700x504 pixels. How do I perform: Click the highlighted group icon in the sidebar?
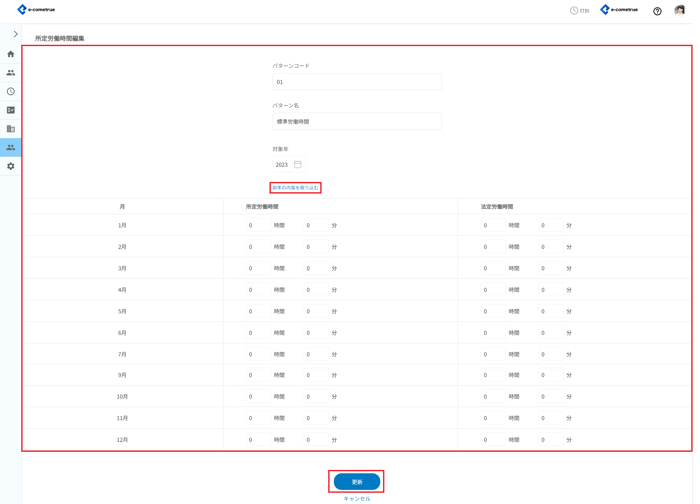coord(11,148)
